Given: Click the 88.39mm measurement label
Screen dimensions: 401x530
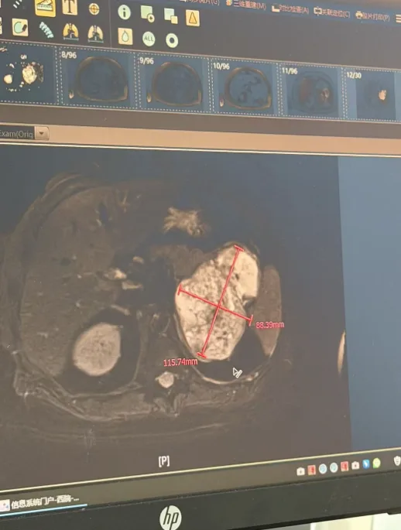Looking at the screenshot, I should 270,325.
